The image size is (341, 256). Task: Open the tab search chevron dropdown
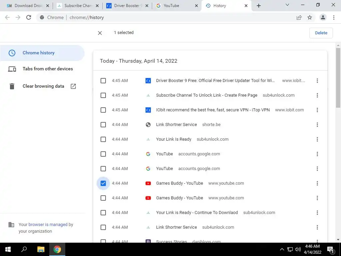(287, 5)
